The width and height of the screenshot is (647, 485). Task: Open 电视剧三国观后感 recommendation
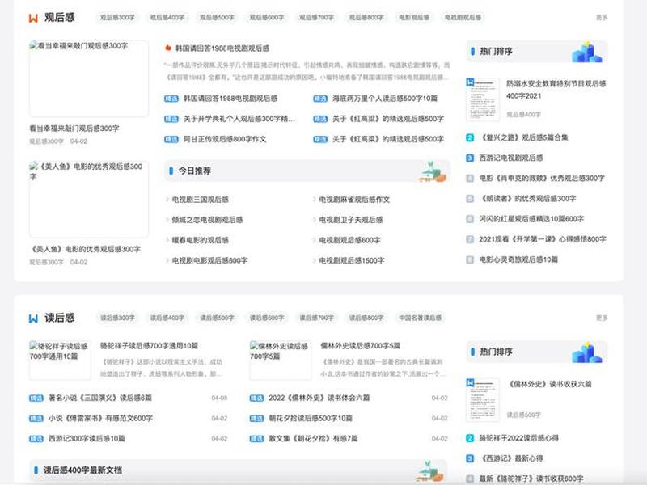click(200, 200)
